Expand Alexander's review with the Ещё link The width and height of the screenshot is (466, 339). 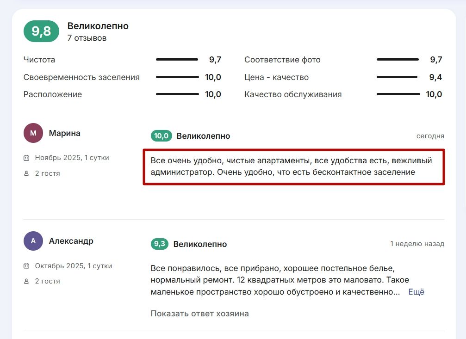(416, 292)
